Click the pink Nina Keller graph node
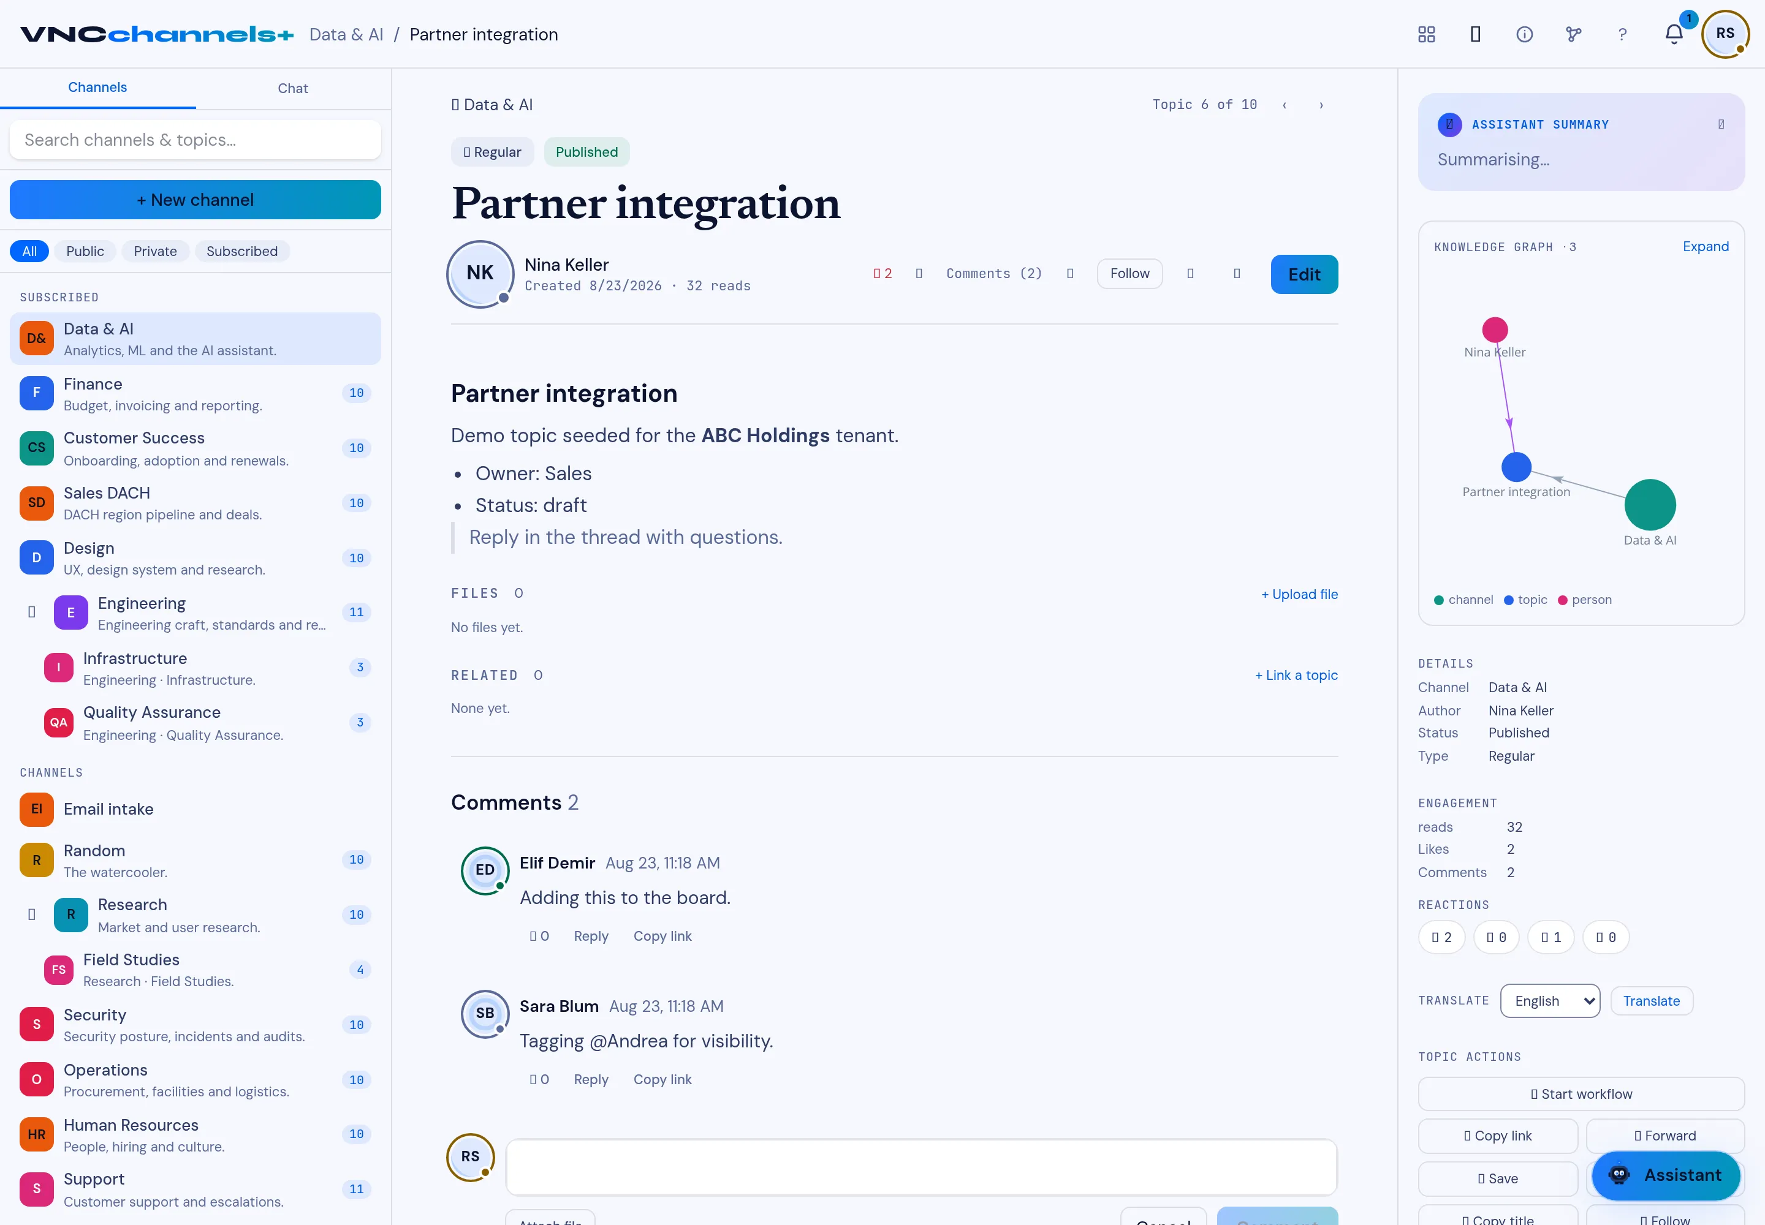 coord(1495,330)
